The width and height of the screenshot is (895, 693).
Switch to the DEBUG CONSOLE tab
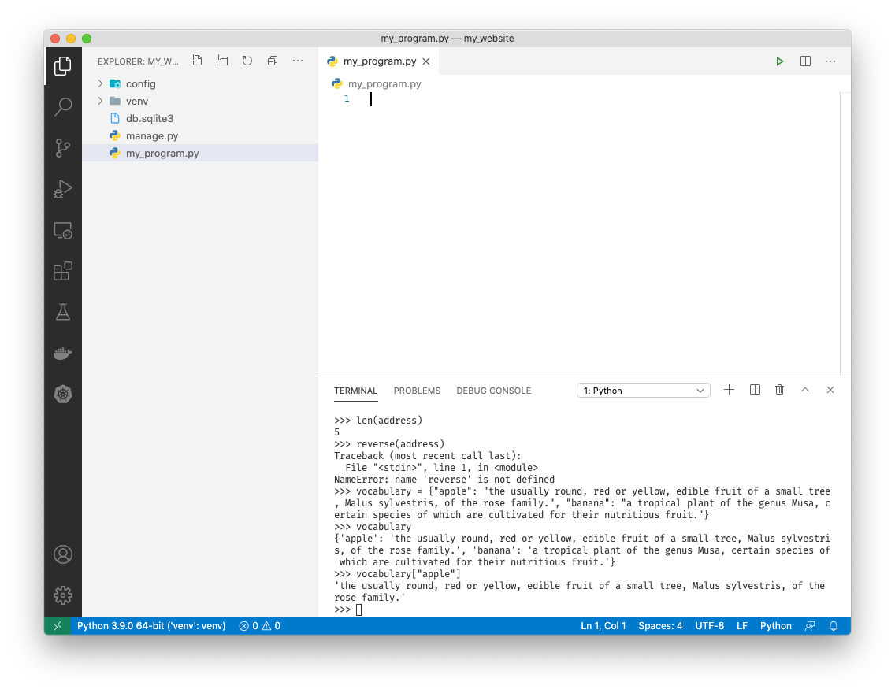coord(493,390)
